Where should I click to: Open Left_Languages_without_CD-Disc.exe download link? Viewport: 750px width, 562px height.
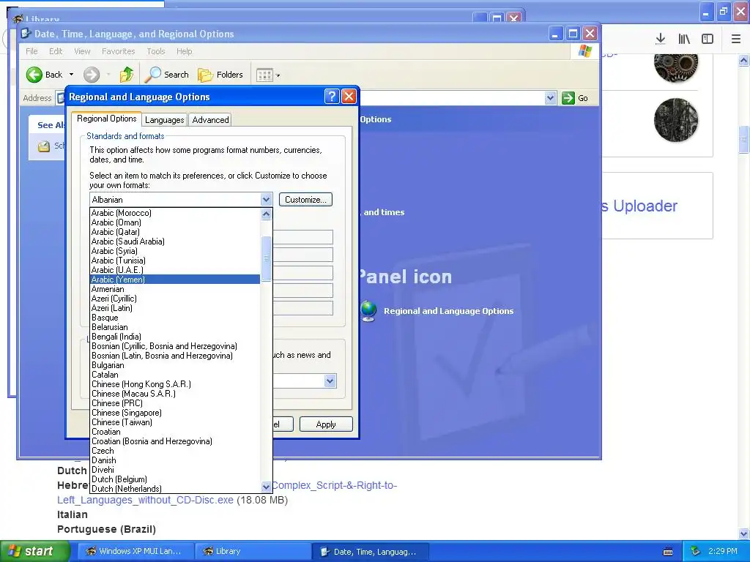(146, 500)
